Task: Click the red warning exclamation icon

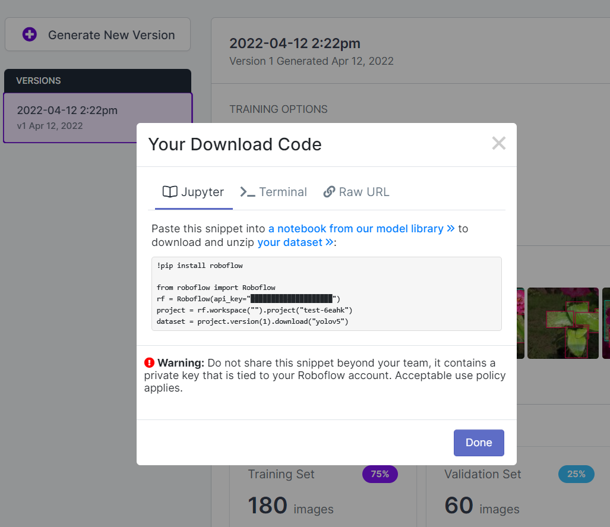Action: click(150, 363)
